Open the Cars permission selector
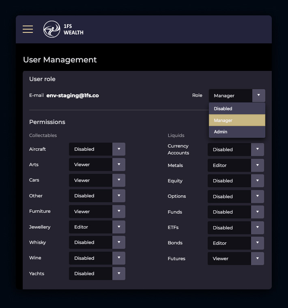288x308 pixels. pos(97,180)
